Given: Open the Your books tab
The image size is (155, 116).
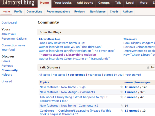Looking at the screenshot, I should [63, 3].
